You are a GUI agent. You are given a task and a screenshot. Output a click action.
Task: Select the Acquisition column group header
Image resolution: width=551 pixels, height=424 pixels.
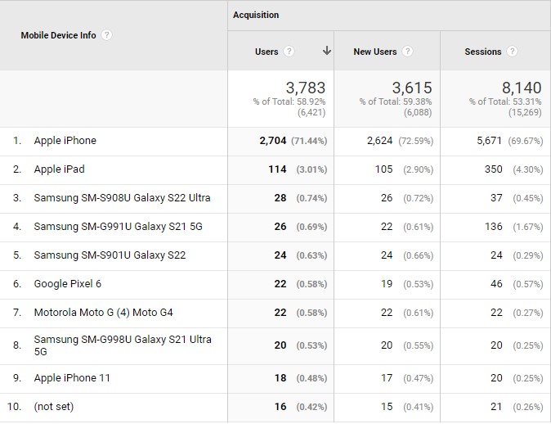point(256,15)
